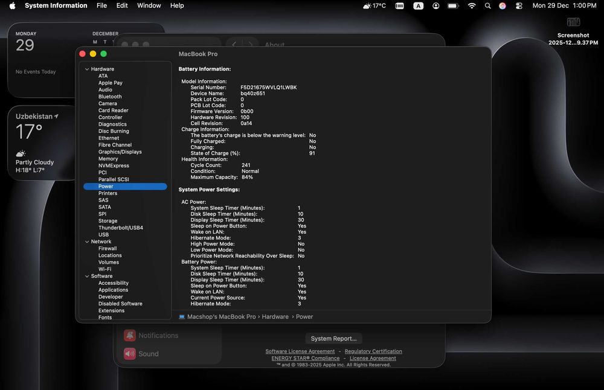Select Ethernet in the sidebar

click(x=109, y=138)
